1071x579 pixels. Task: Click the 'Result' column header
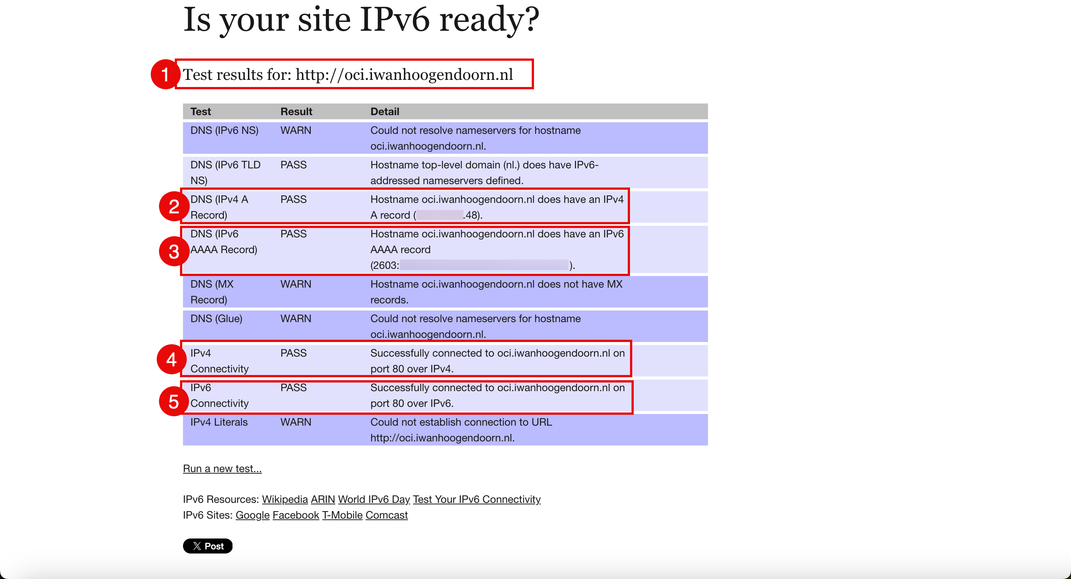296,111
